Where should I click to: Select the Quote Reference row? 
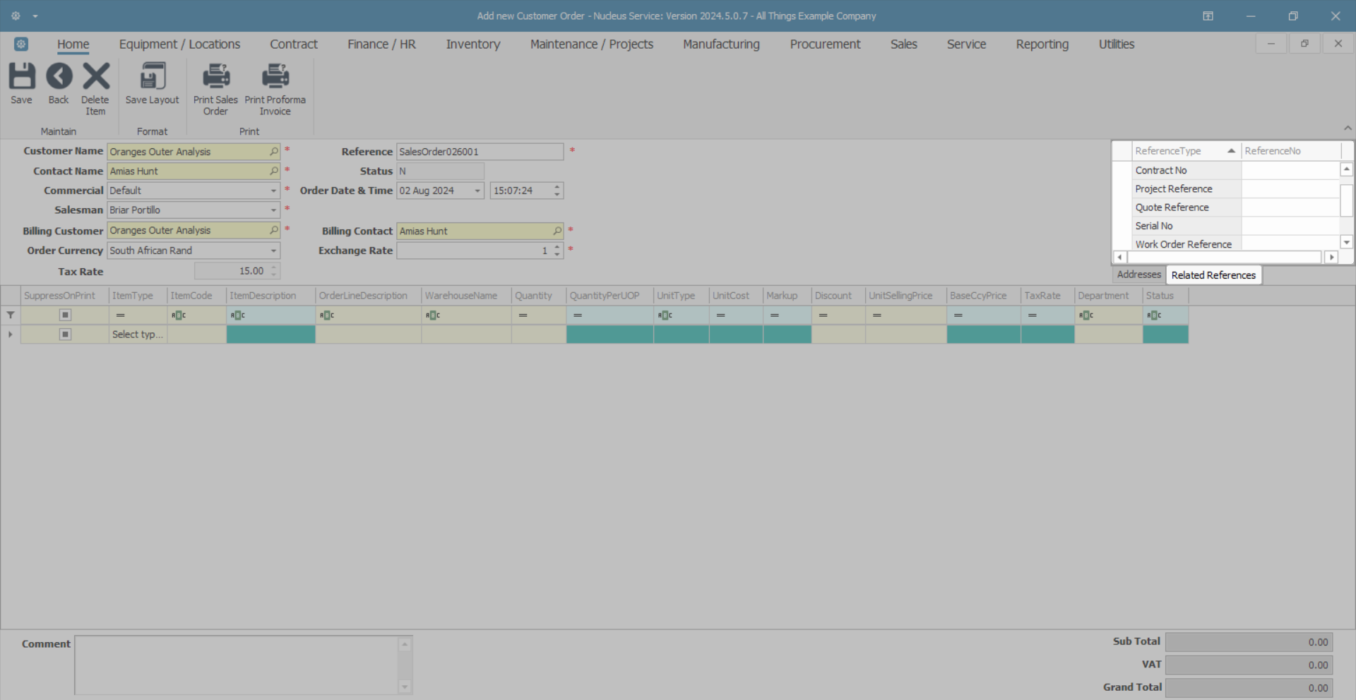tap(1234, 207)
